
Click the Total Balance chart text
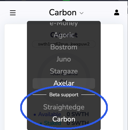pyautogui.click(x=64, y=74)
